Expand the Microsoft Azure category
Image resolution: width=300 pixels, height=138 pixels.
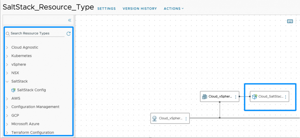pos(7,124)
